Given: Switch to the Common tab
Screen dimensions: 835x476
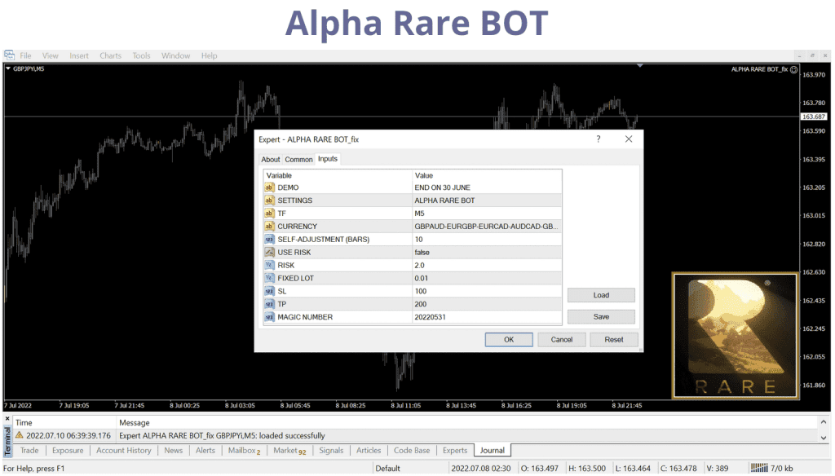Looking at the screenshot, I should pyautogui.click(x=298, y=159).
